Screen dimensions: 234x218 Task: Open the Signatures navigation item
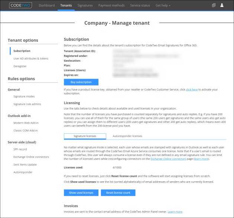click(x=85, y=6)
